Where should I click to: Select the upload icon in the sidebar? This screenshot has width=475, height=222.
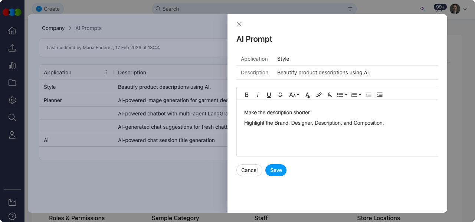tap(12, 48)
